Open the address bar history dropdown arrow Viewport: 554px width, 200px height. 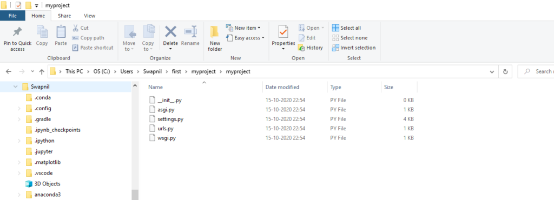[x=492, y=71]
